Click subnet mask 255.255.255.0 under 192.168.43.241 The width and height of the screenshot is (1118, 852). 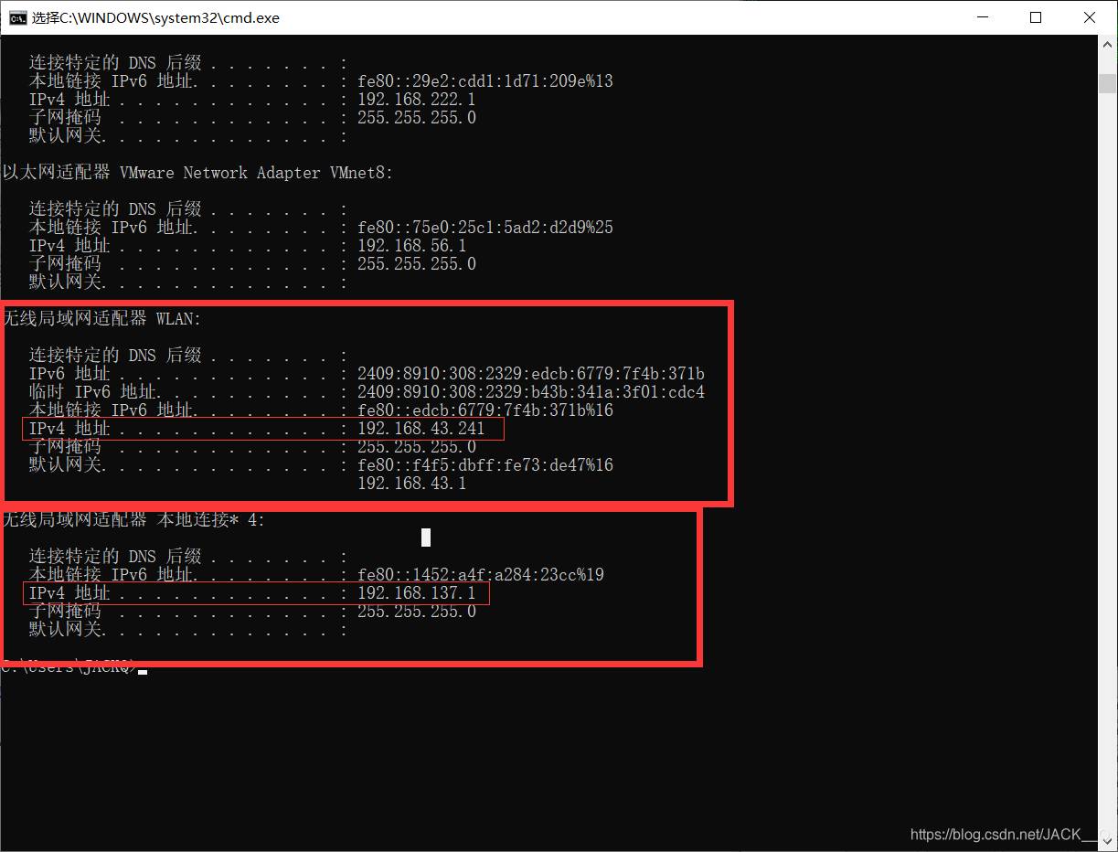pos(417,447)
